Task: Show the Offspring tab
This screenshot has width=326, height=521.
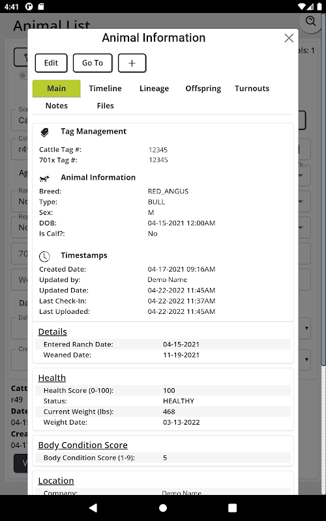Action: (x=203, y=89)
